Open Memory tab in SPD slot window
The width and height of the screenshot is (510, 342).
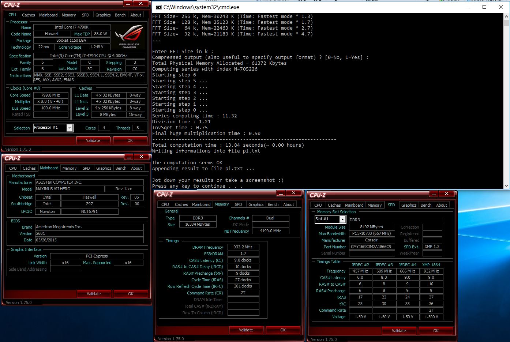[x=374, y=205]
